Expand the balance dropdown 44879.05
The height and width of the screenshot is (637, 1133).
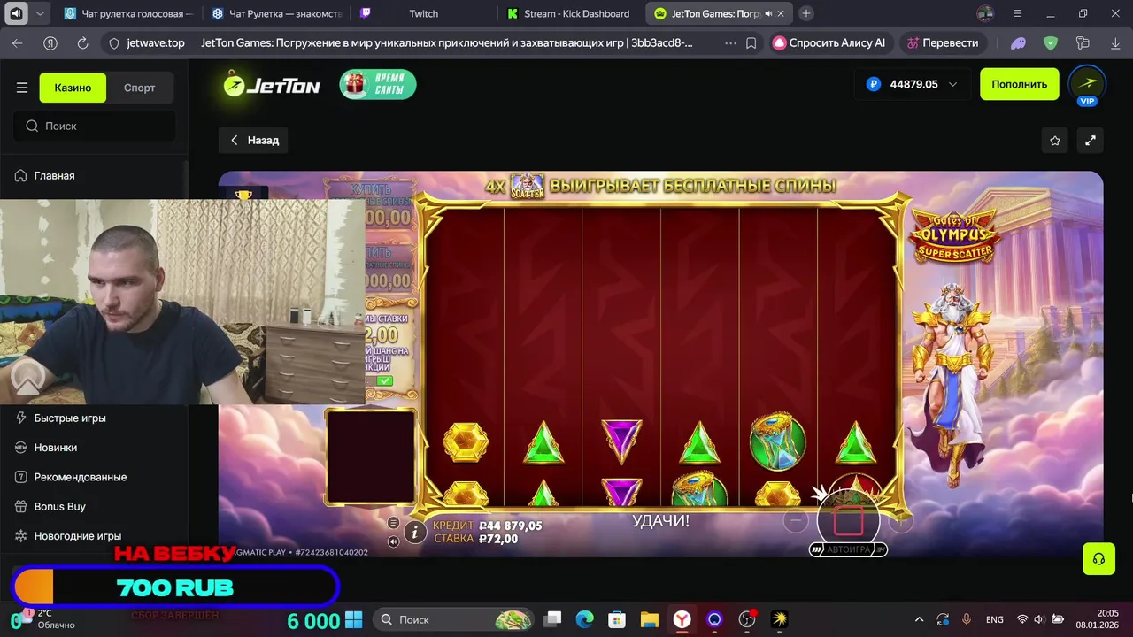coord(913,84)
